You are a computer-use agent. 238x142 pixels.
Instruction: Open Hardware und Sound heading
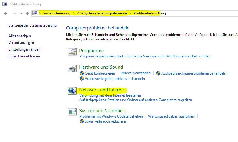pos(101,67)
